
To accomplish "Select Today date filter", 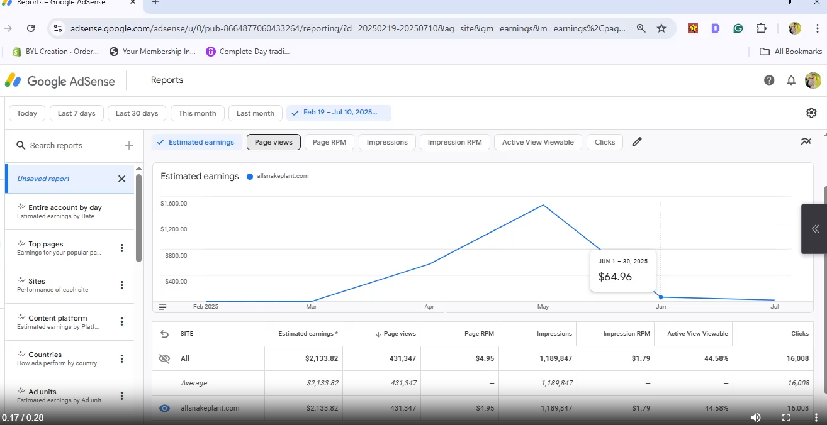I will point(27,113).
